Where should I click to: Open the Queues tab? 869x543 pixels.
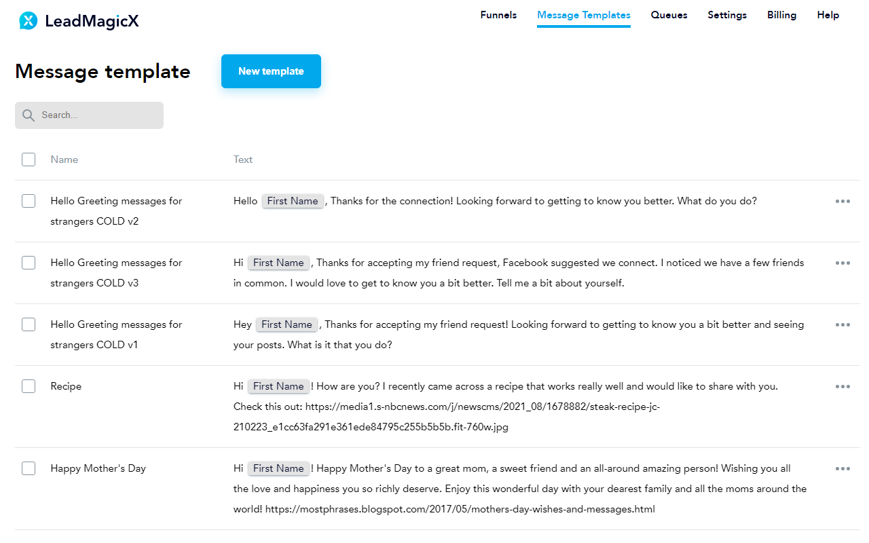(x=669, y=15)
